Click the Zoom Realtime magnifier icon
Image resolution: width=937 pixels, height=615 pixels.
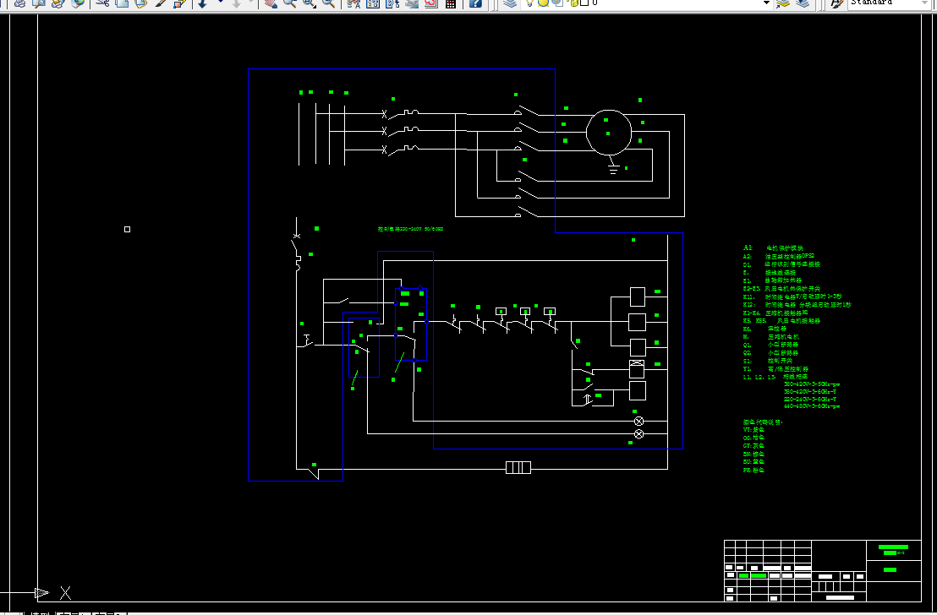click(x=290, y=3)
